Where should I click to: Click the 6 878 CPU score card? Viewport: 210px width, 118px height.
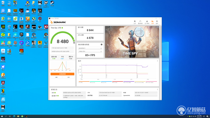(x=90, y=37)
